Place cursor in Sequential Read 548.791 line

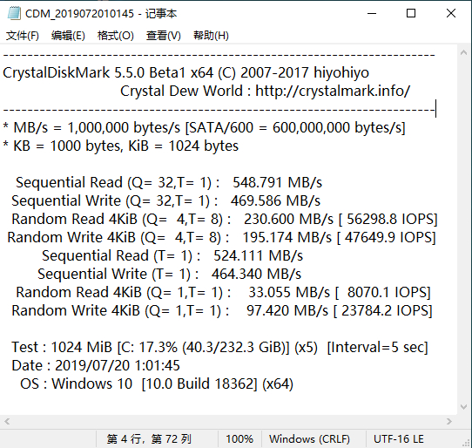click(169, 182)
